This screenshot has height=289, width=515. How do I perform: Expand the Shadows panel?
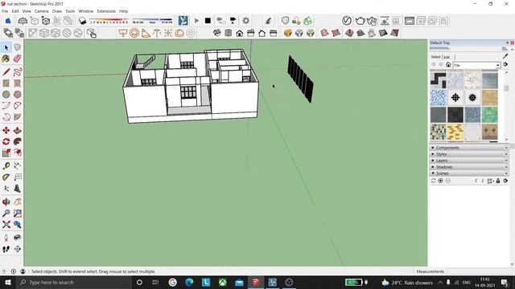point(469,167)
